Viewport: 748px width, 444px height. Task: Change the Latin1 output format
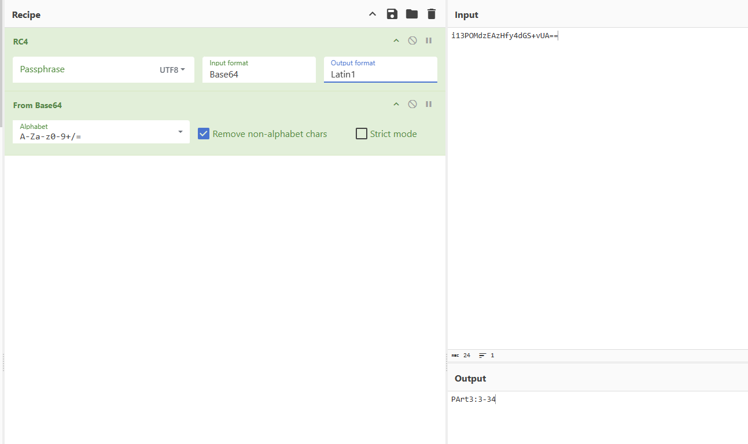tap(380, 74)
